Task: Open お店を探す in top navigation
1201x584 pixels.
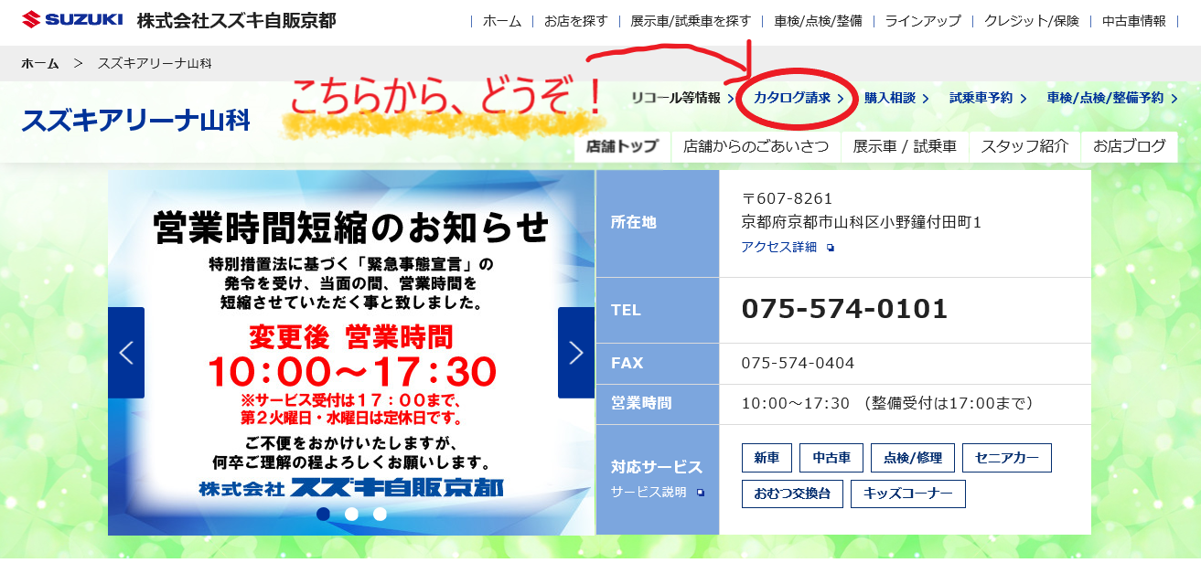Action: coord(575,21)
